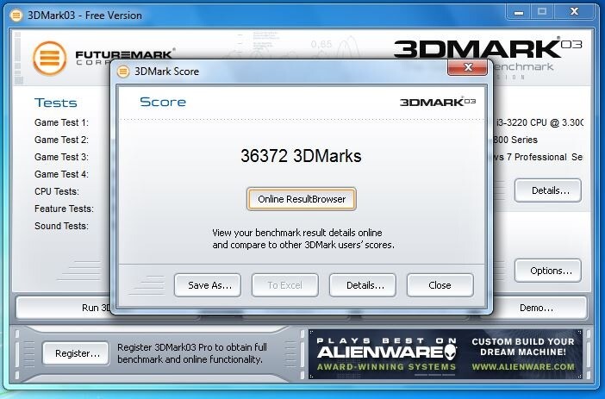This screenshot has height=399, width=605.
Task: Click the Tests heading in the main window
Action: click(56, 103)
